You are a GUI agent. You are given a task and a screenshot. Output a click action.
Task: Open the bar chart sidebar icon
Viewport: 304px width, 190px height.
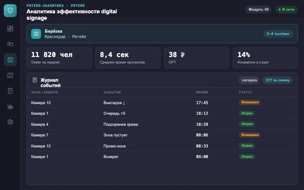coord(10,106)
